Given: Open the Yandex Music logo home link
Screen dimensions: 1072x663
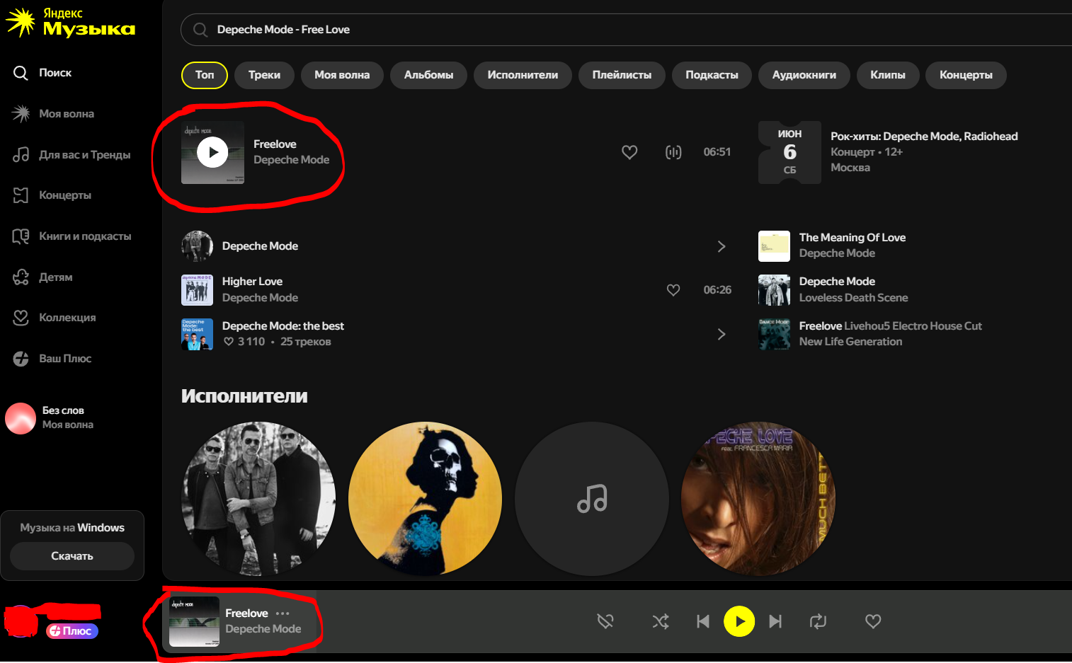Looking at the screenshot, I should tap(71, 22).
